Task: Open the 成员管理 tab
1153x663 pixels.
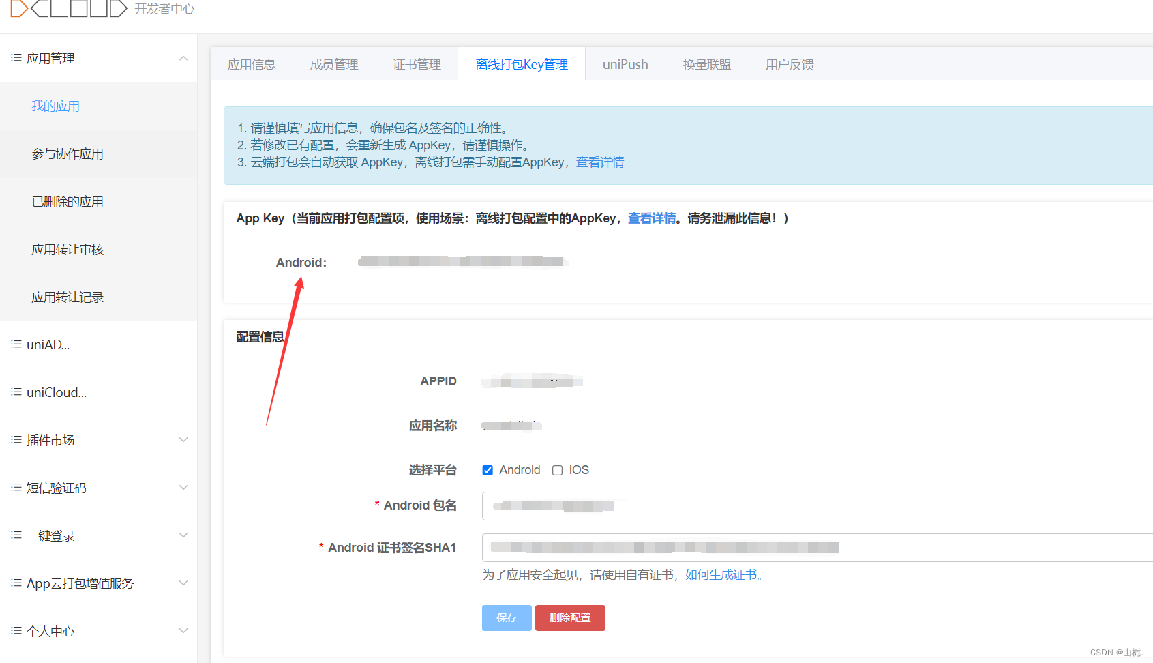Action: [x=334, y=64]
